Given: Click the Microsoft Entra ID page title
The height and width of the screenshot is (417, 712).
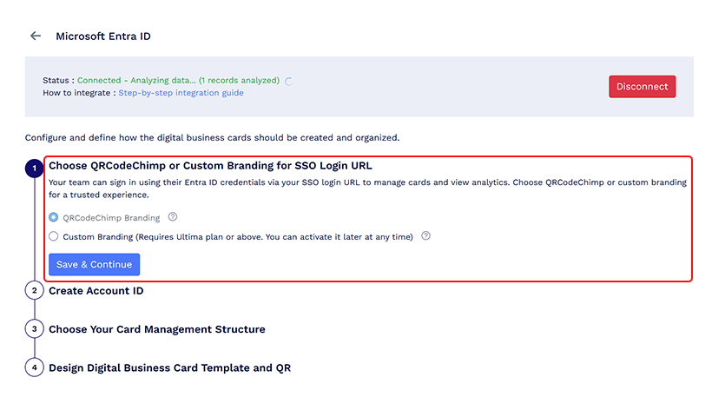Looking at the screenshot, I should pyautogui.click(x=103, y=36).
